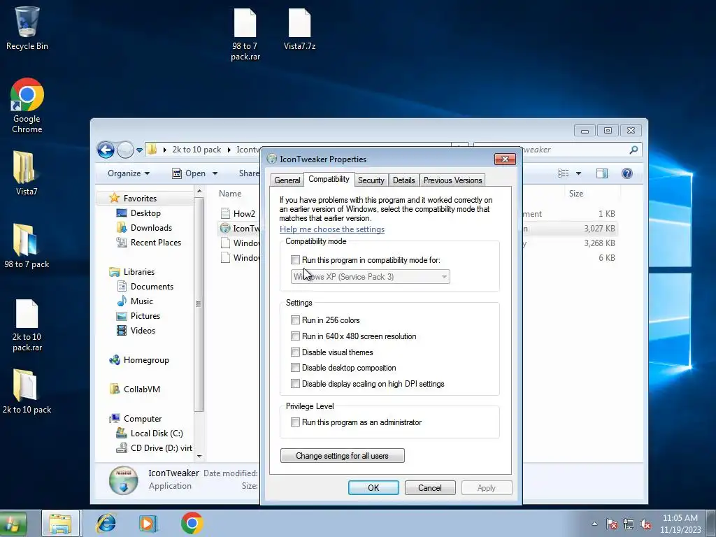This screenshot has height=537, width=716.
Task: Click the Google Chrome desktop shortcut
Action: click(x=27, y=105)
